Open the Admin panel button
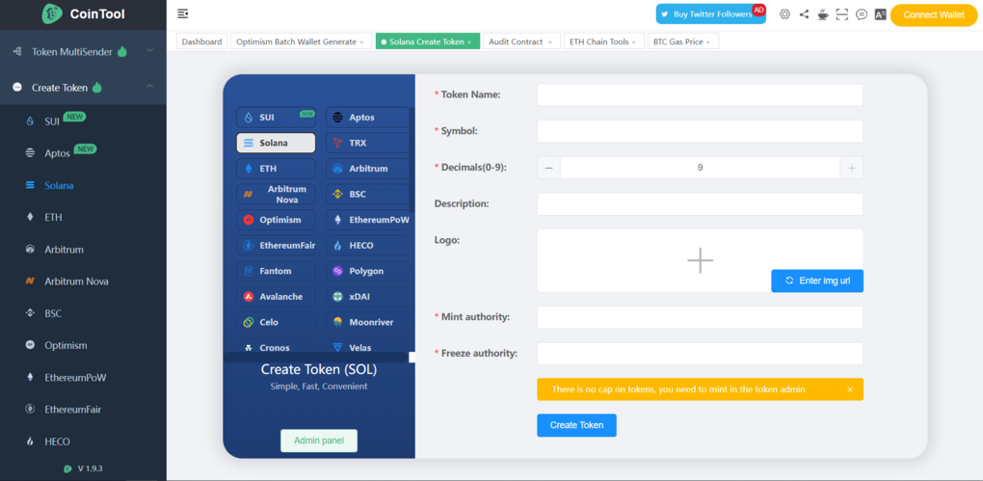The width and height of the screenshot is (983, 481). tap(318, 441)
